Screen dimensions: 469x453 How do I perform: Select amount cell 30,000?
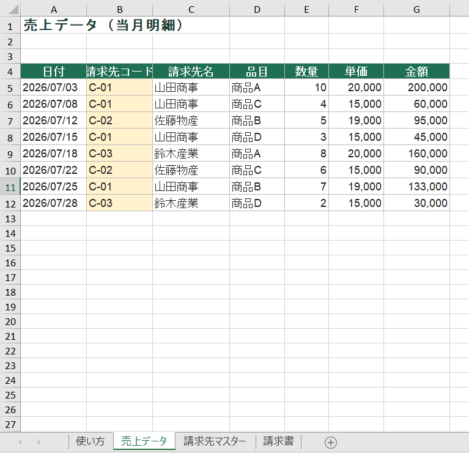(416, 203)
